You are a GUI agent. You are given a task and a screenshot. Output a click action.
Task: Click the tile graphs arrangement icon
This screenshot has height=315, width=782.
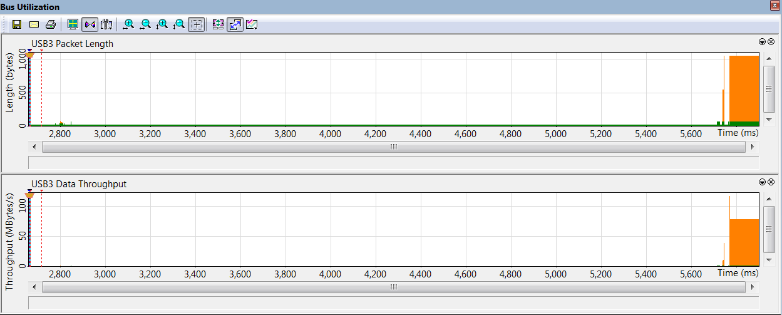tap(219, 24)
